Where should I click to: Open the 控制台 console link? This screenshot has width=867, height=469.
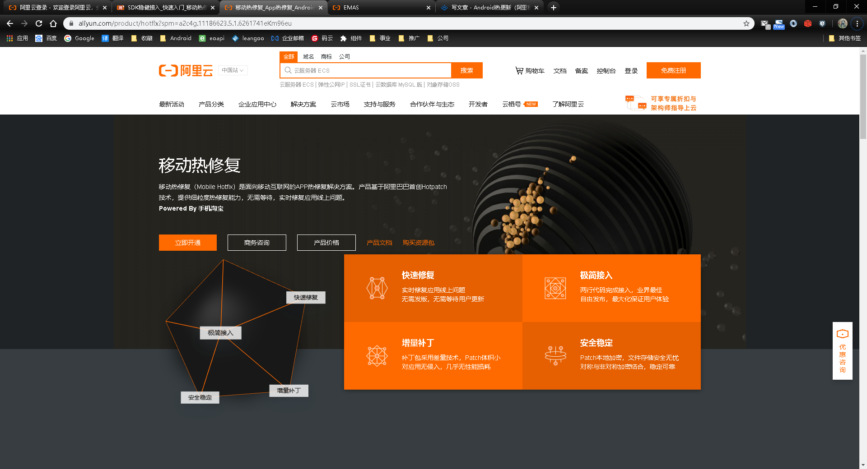(606, 71)
